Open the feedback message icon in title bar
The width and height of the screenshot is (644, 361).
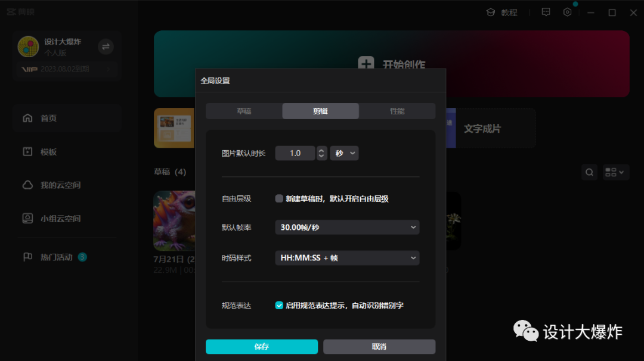click(546, 13)
